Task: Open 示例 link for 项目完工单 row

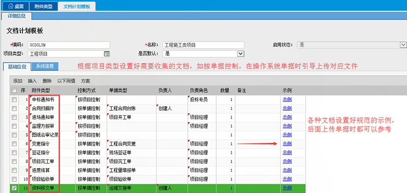Action: 287,162
